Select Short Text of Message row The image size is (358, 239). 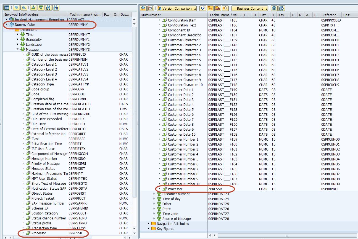coord(68,183)
